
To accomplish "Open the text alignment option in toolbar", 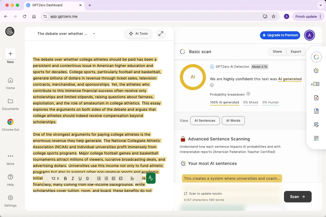I will click(x=132, y=178).
